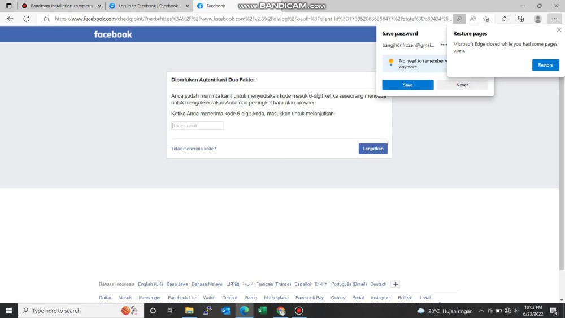Choose Never in the Save password popup
The height and width of the screenshot is (318, 565).
click(x=462, y=85)
